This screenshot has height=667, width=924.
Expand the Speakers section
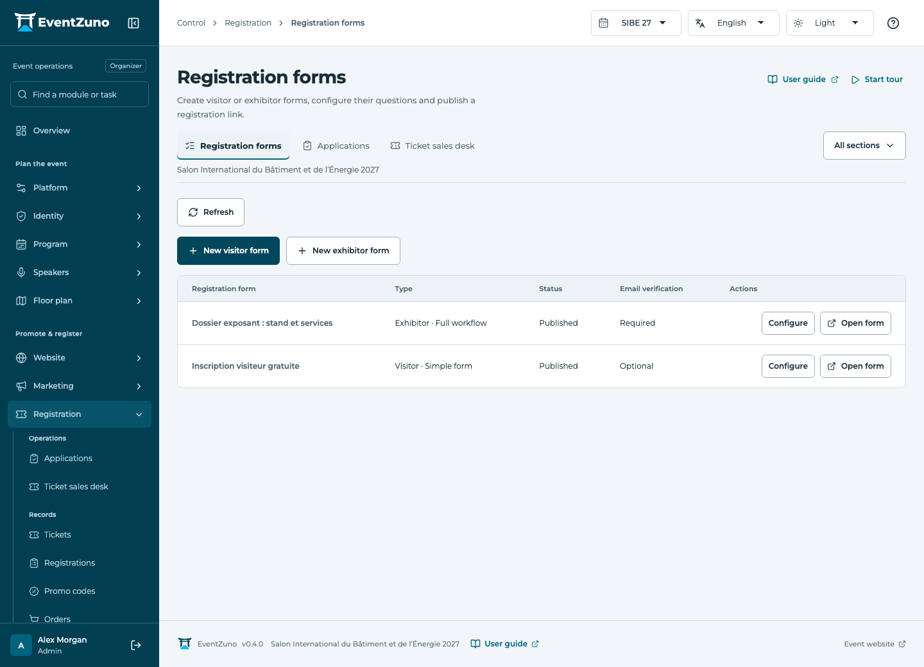tap(80, 273)
